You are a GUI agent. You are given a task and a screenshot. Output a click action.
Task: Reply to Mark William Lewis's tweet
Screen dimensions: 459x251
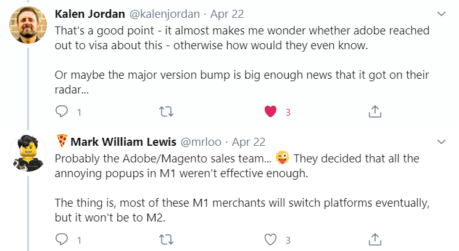[x=62, y=239]
